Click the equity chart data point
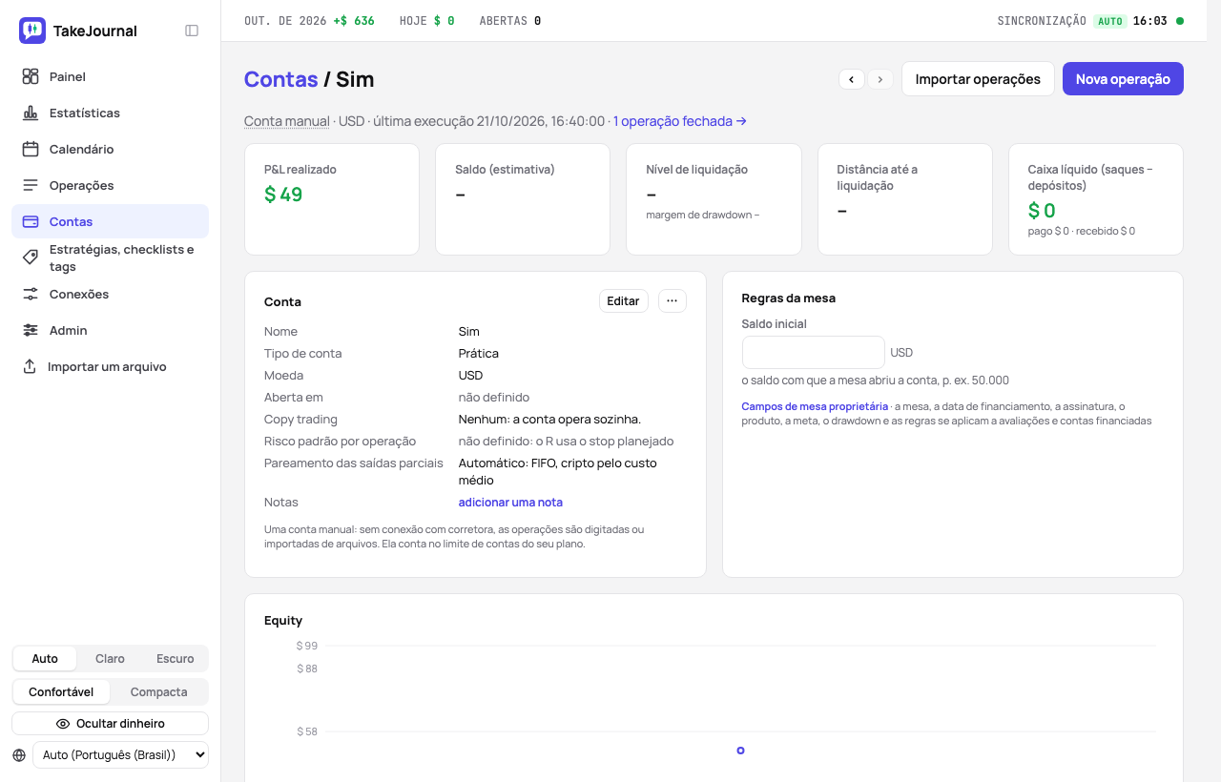1221x782 pixels. tap(740, 751)
